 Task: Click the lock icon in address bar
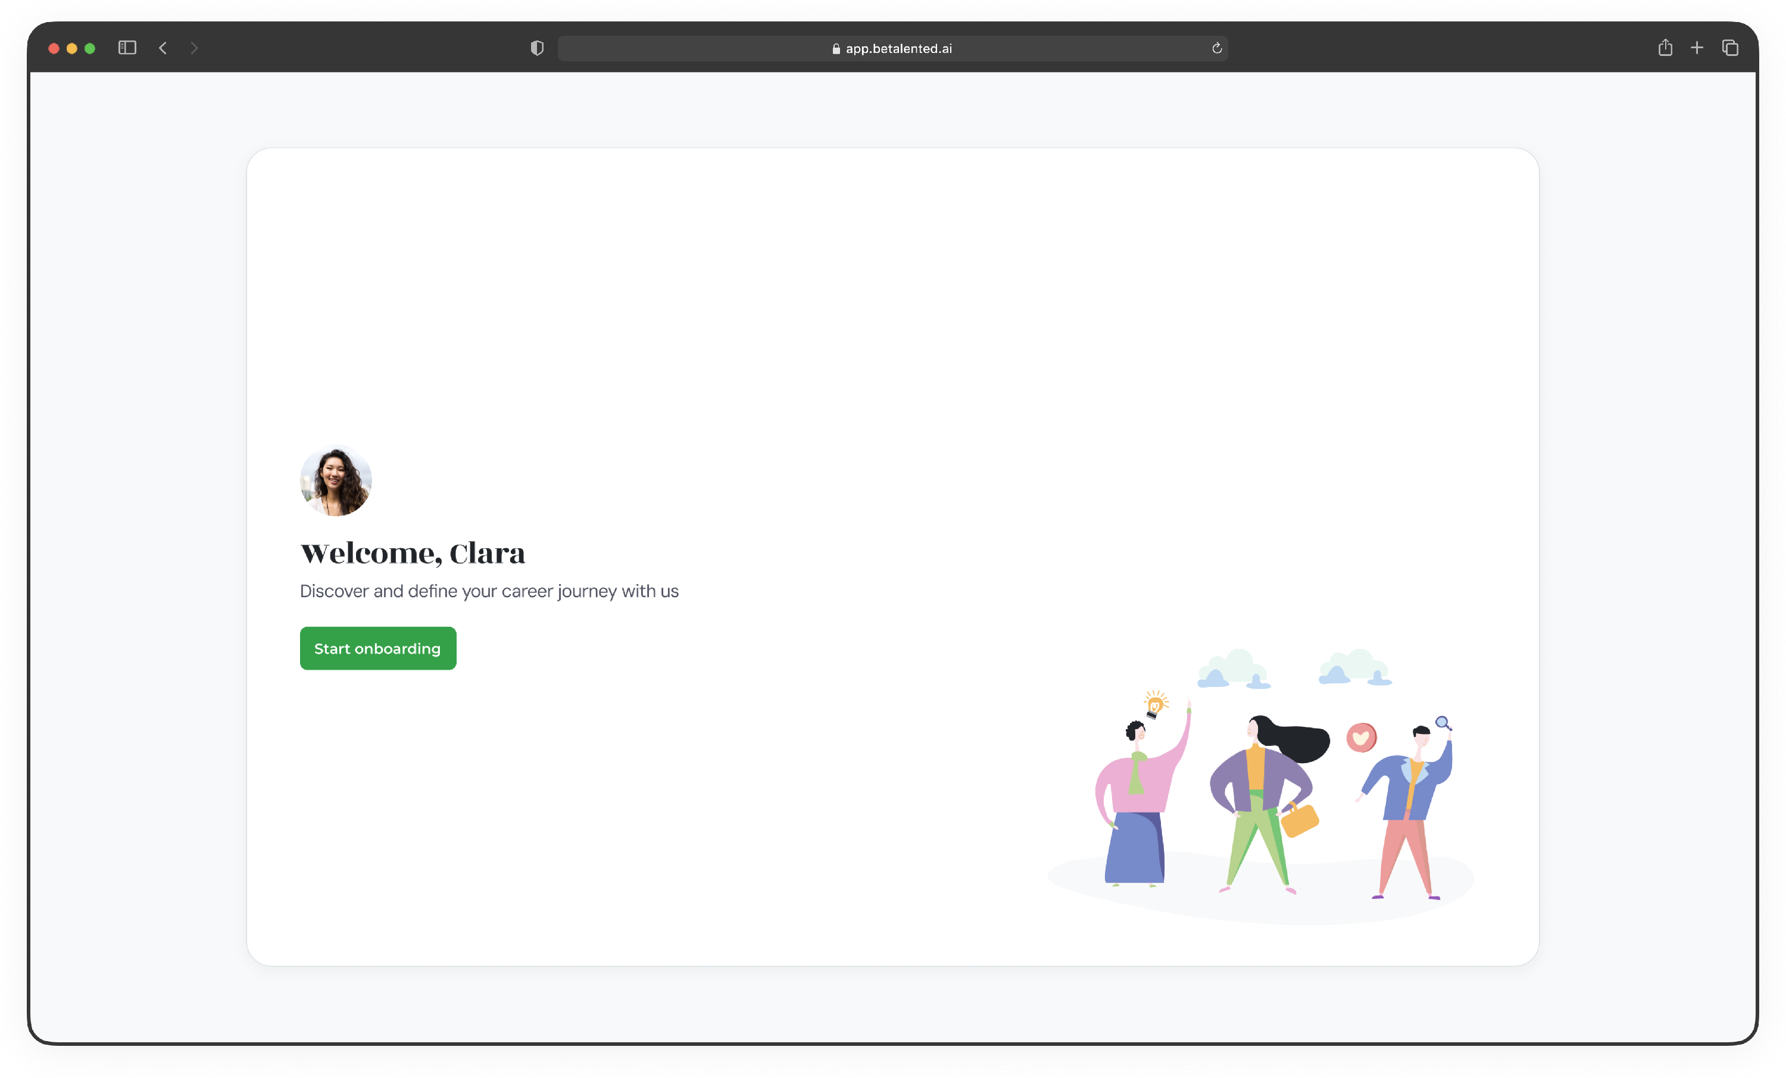(x=836, y=49)
